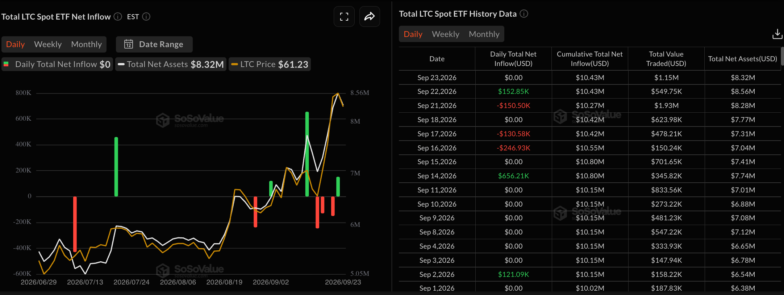
Task: Click Cumulative Total Net Inflow column header
Action: click(x=590, y=59)
